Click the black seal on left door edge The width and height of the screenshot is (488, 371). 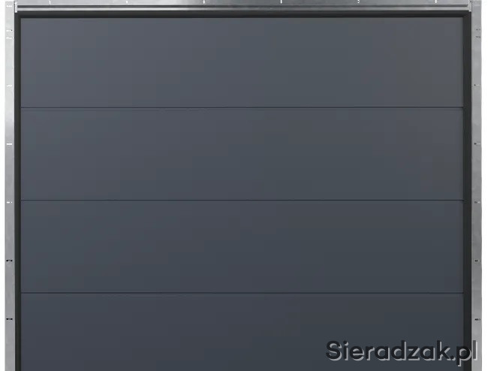pos(18,193)
